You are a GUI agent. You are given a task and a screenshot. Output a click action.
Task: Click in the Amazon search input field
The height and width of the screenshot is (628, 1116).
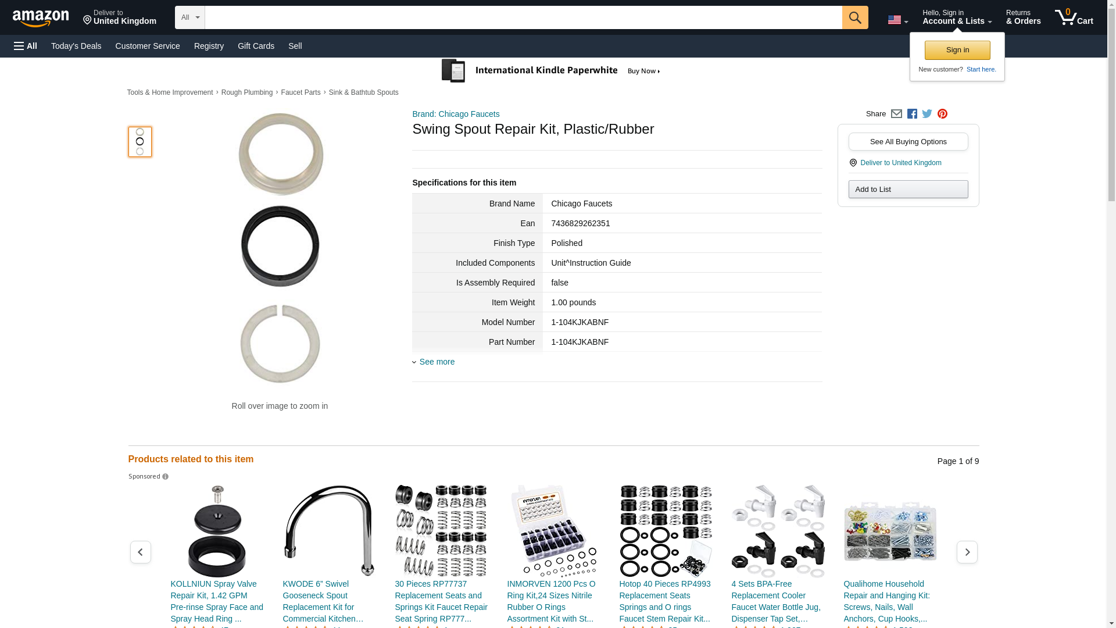pyautogui.click(x=523, y=17)
